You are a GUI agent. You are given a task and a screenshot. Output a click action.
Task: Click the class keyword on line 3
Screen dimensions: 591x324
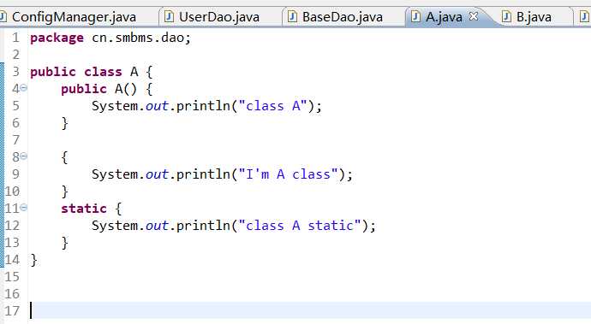coord(104,72)
